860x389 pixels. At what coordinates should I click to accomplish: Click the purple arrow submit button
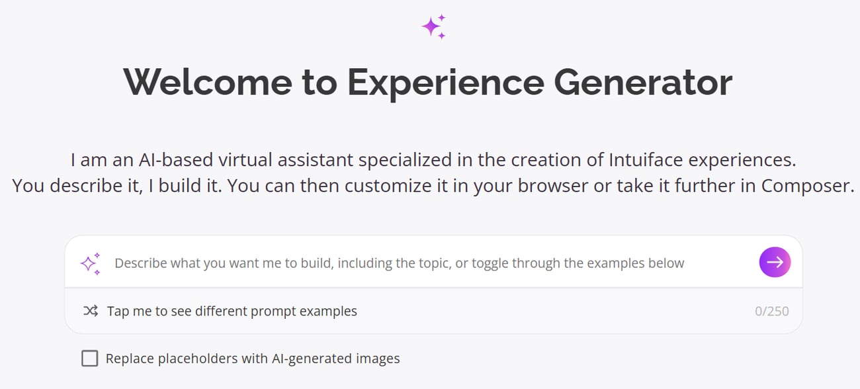(x=775, y=262)
